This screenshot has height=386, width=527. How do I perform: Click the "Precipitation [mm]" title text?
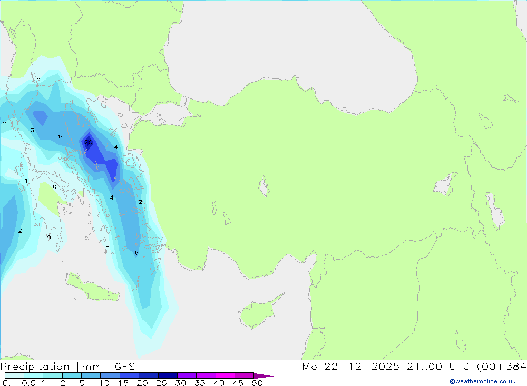point(54,367)
